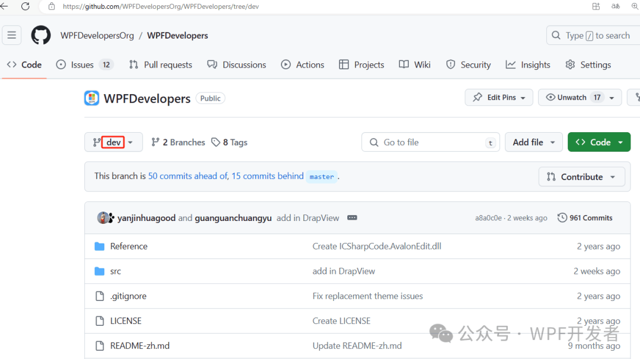Open the commit message ellipsis next to DrapView
The height and width of the screenshot is (359, 640).
tap(352, 217)
